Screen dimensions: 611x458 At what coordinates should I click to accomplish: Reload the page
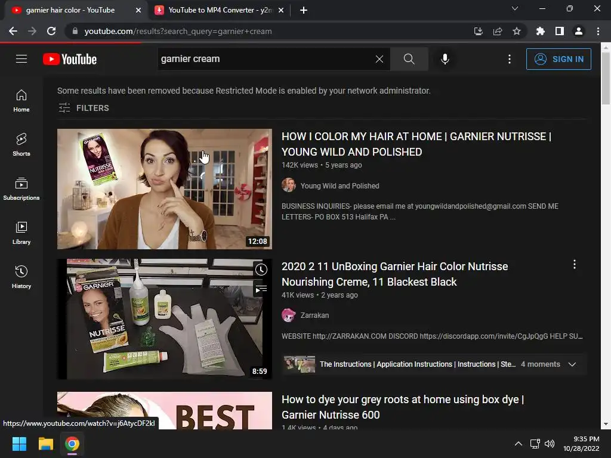(x=51, y=31)
